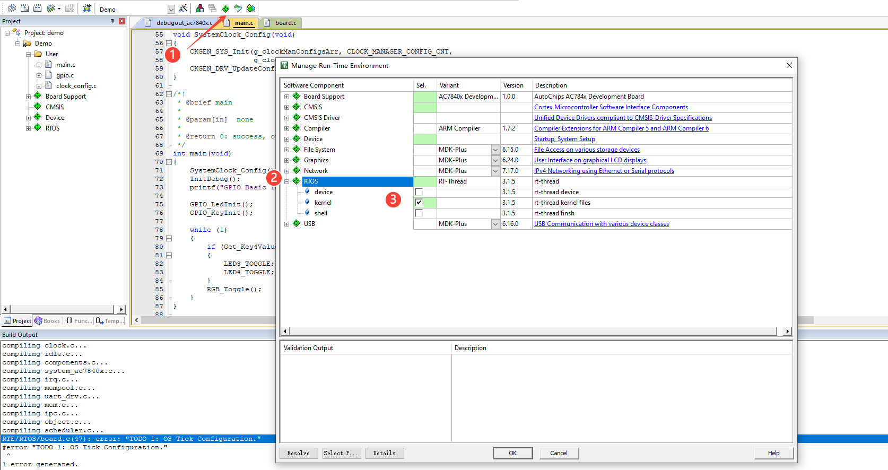
Task: Click the File System component icon in RTE dialog
Action: pyautogui.click(x=297, y=149)
